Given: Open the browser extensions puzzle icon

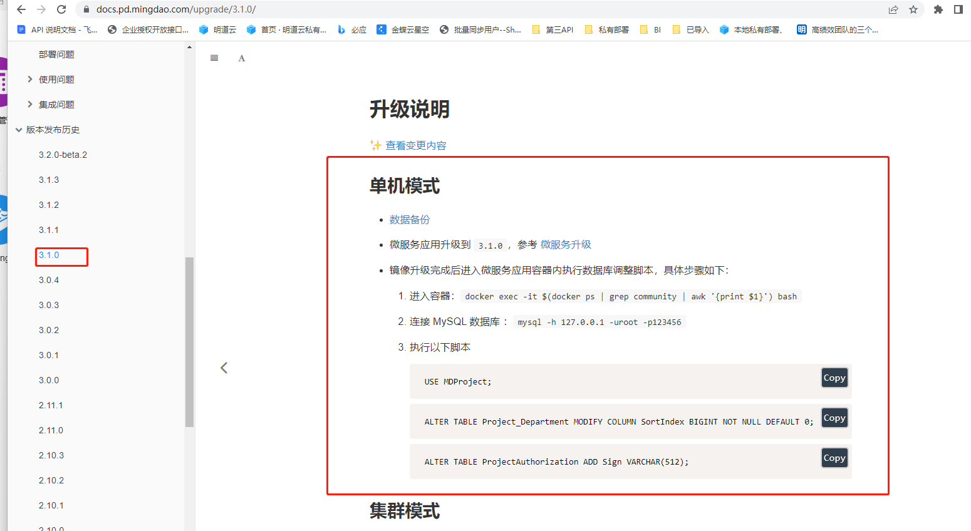Looking at the screenshot, I should pyautogui.click(x=938, y=9).
